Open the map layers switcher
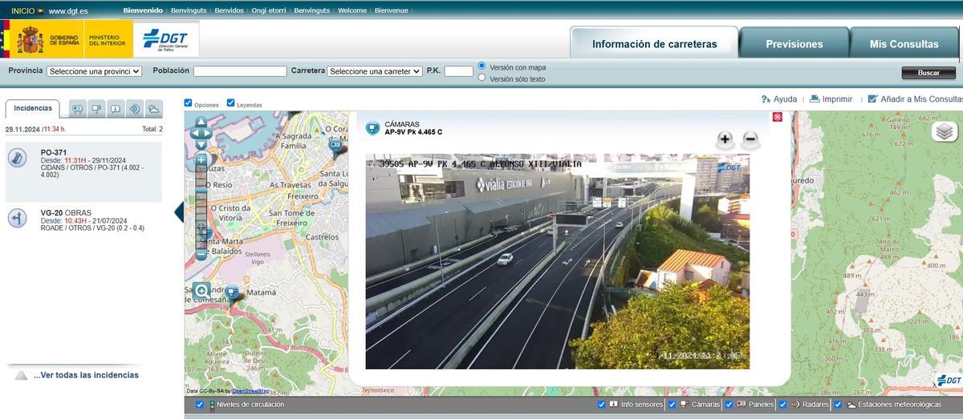 945,131
